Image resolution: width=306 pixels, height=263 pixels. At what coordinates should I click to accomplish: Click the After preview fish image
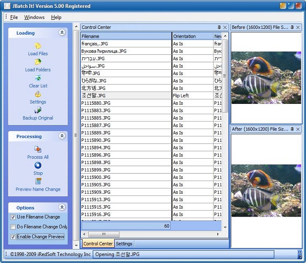(x=266, y=191)
